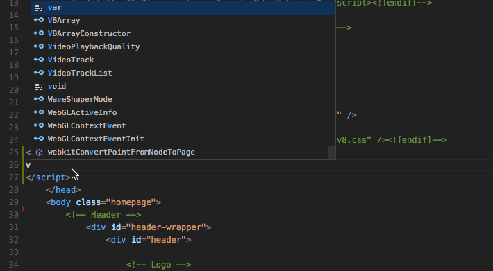
Task: Click the interface icon beside WebGLContextEvent
Action: pyautogui.click(x=39, y=125)
